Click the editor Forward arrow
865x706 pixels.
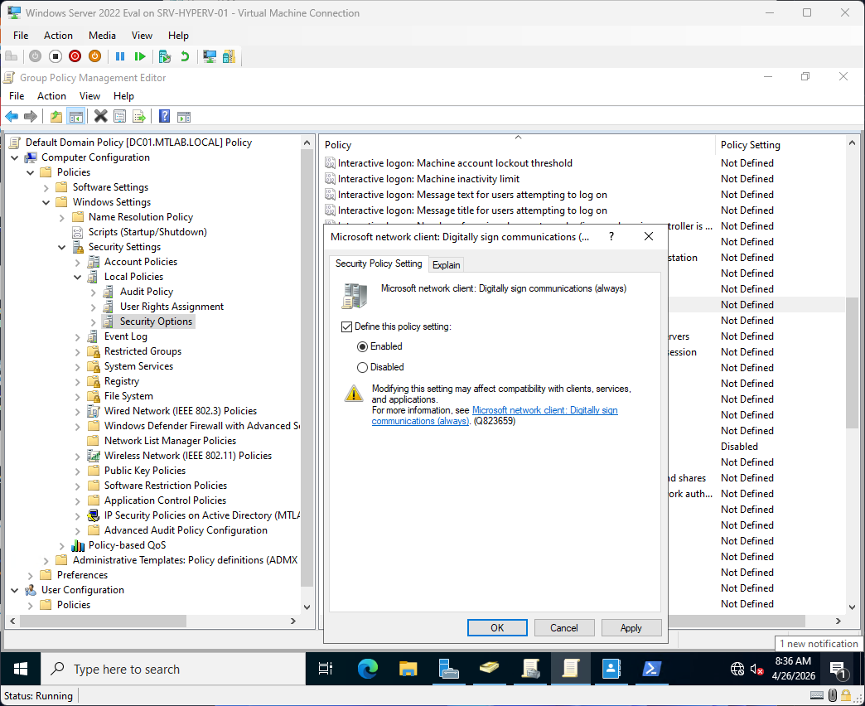tap(31, 116)
